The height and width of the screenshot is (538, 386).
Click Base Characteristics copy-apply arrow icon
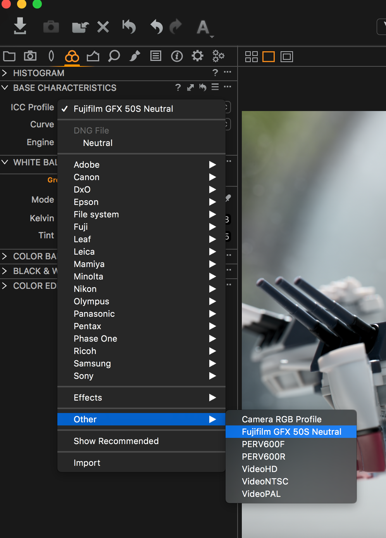pyautogui.click(x=190, y=87)
